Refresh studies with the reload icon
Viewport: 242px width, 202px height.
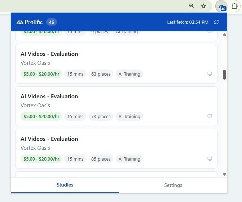pyautogui.click(x=216, y=22)
